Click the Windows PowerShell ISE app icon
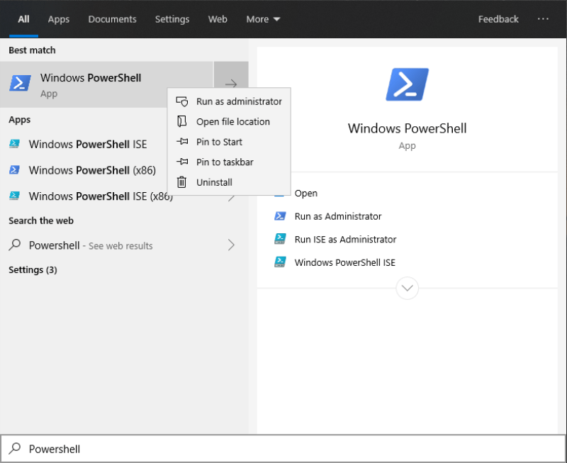The width and height of the screenshot is (567, 463). [14, 144]
